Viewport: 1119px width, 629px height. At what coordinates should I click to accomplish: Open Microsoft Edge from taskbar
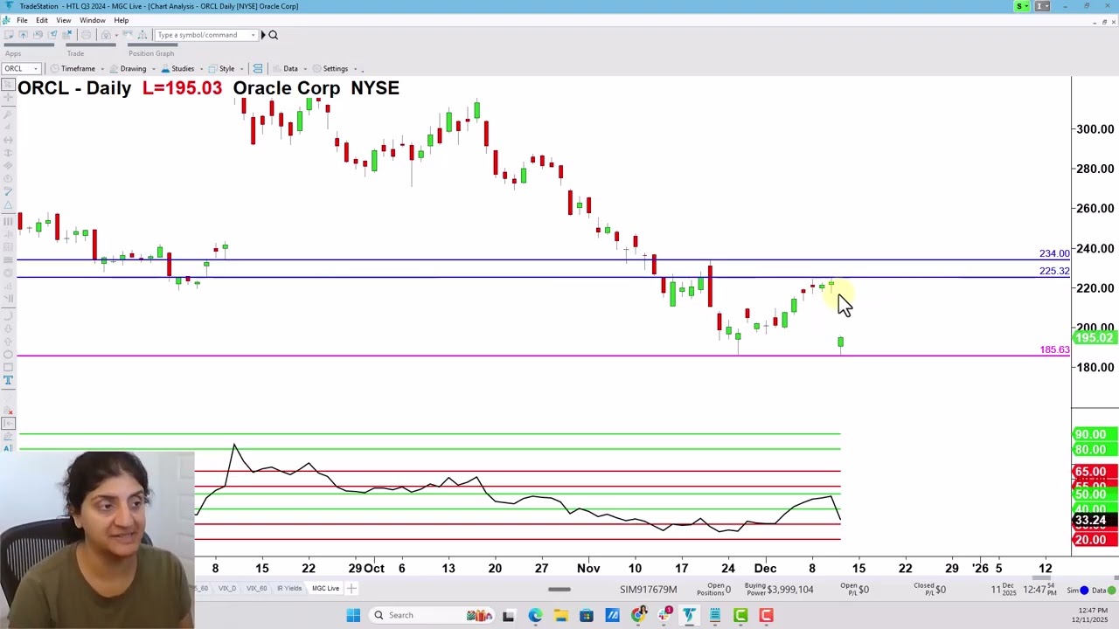535,615
